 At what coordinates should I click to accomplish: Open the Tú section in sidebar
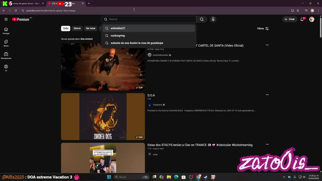[x=6, y=68]
